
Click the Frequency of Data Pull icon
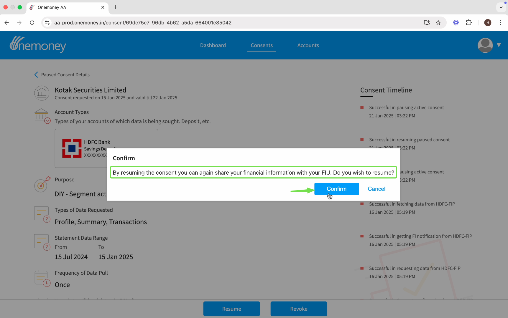point(42,278)
